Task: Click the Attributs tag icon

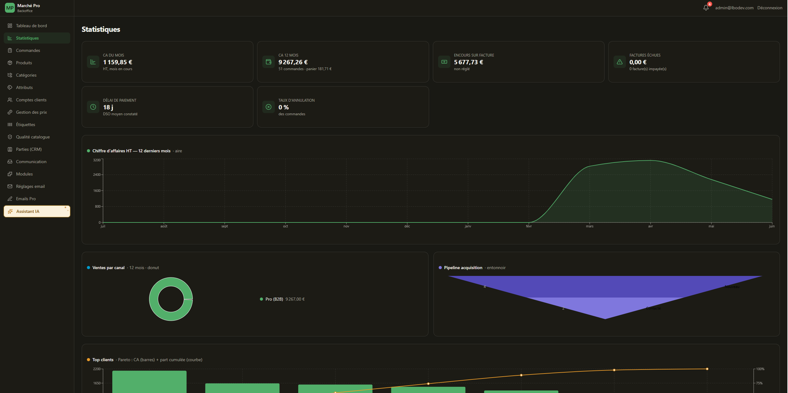Action: (10, 87)
